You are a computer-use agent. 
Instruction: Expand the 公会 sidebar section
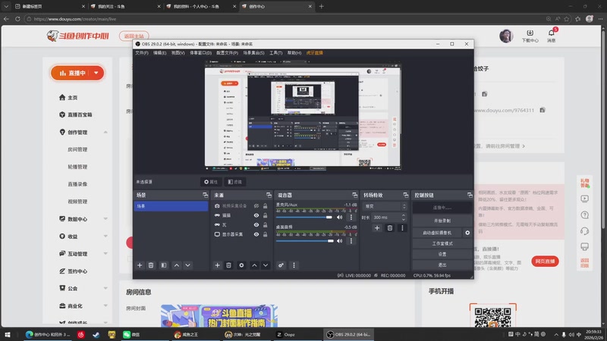coord(105,289)
